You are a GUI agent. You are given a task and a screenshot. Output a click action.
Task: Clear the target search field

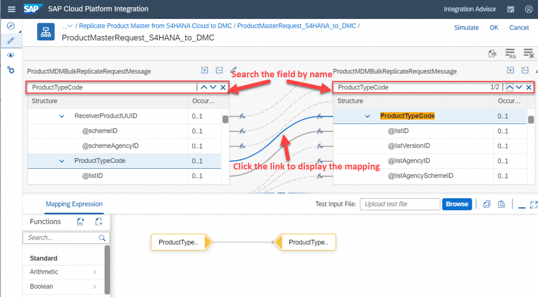click(x=529, y=88)
